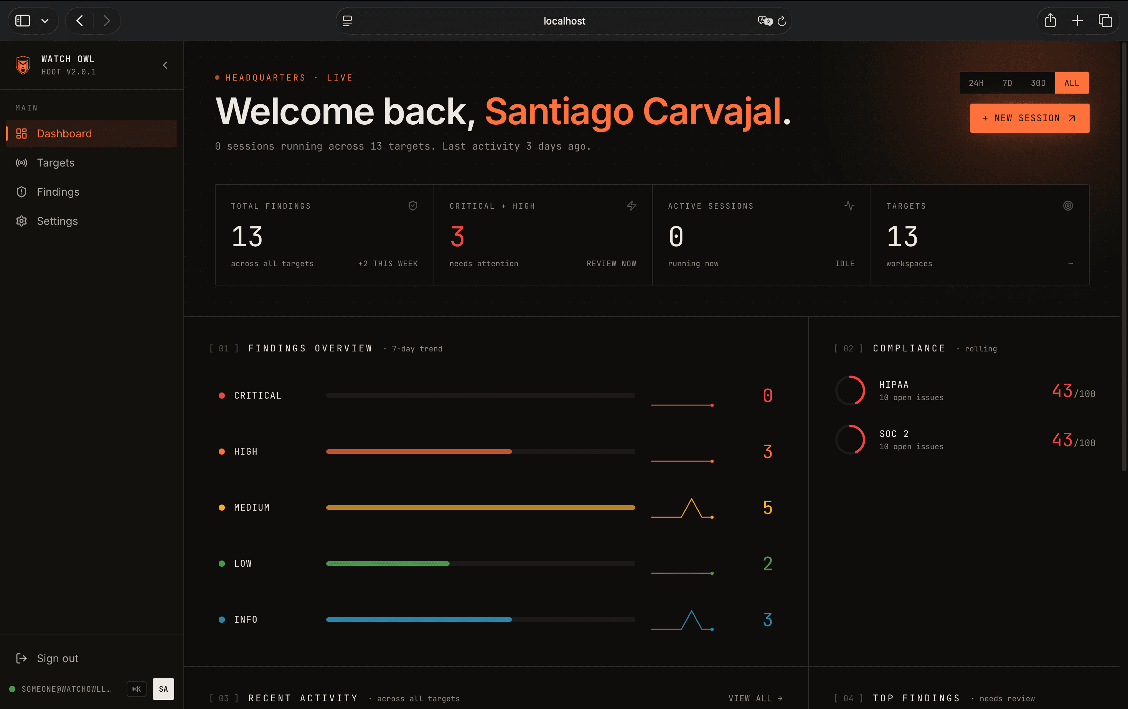Click the HIGH severity progress bar

481,452
